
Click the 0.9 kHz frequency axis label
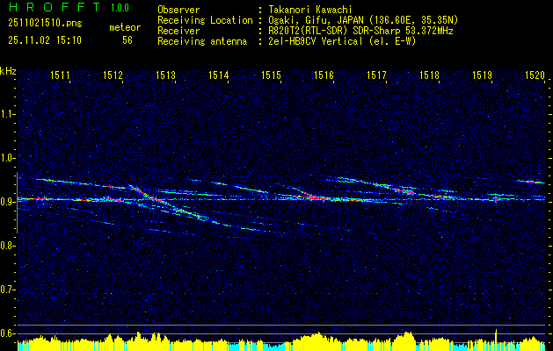coord(8,202)
